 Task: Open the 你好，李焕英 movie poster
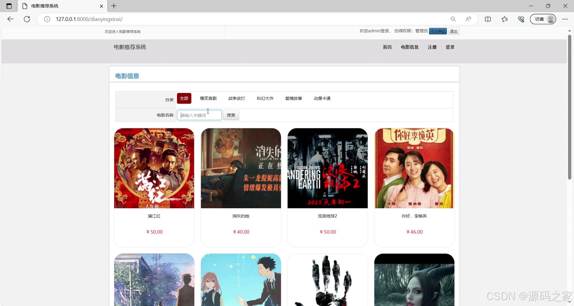click(414, 168)
